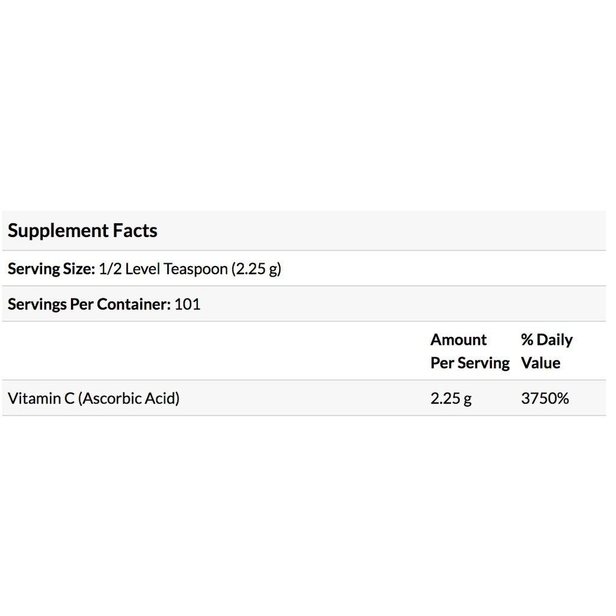Click the "Servings Per Container:" label

pyautogui.click(x=90, y=304)
